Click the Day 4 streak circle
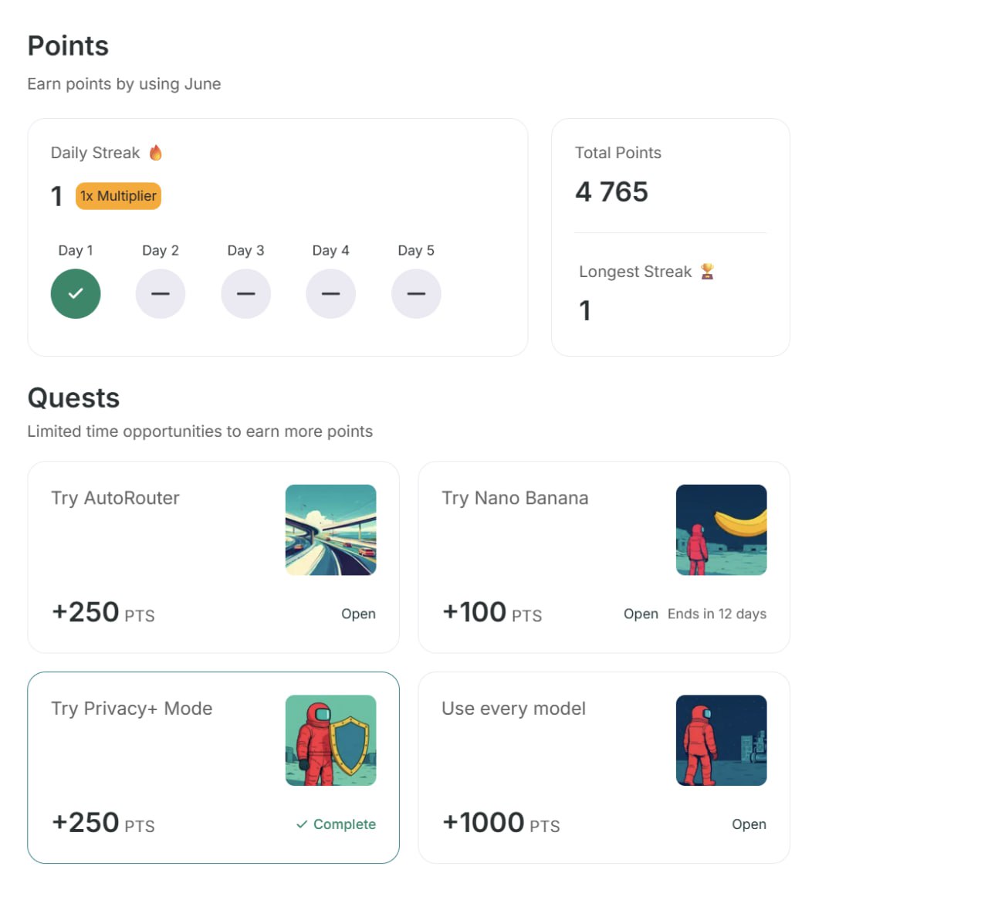Image resolution: width=988 pixels, height=907 pixels. click(331, 294)
